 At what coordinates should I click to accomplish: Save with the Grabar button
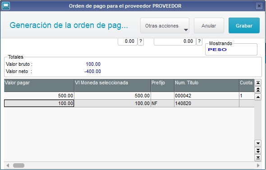click(x=244, y=26)
